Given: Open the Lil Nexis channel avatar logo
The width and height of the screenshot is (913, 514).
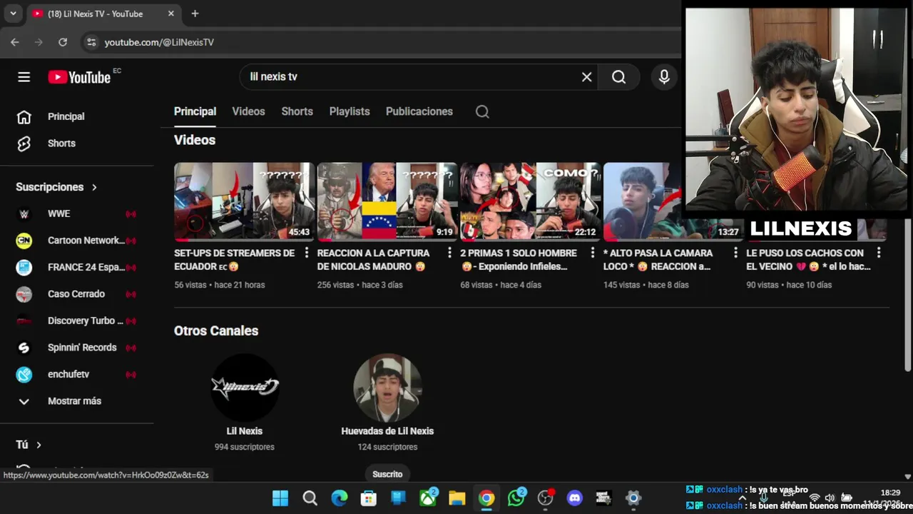Looking at the screenshot, I should [x=245, y=388].
